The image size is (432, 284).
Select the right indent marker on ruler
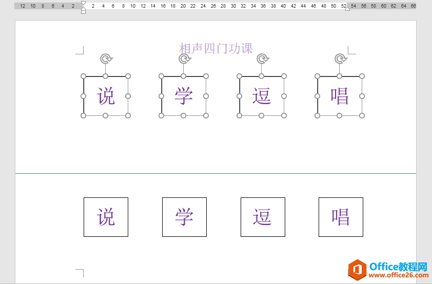coord(348,9)
